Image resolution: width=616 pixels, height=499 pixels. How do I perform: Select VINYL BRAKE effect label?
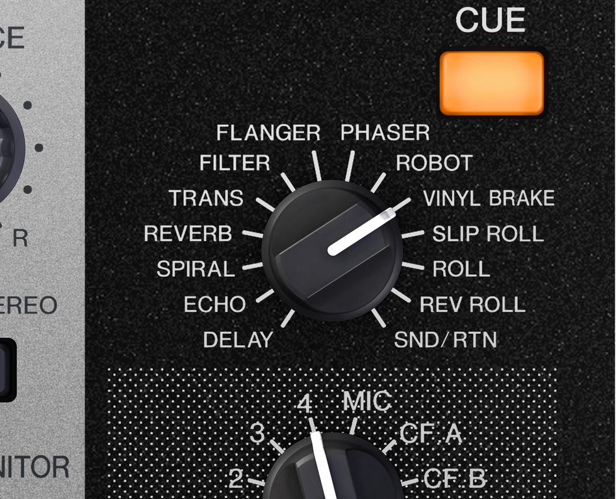489,198
